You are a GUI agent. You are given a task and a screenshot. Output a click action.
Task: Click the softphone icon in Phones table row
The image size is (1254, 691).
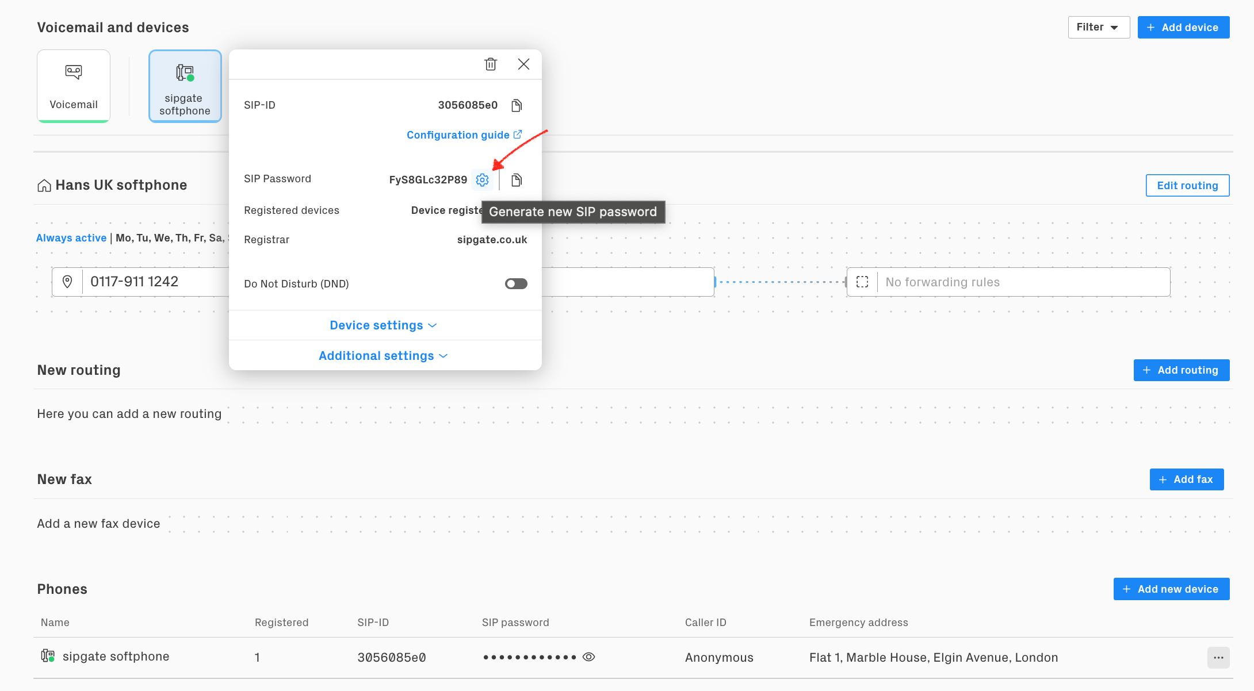48,656
